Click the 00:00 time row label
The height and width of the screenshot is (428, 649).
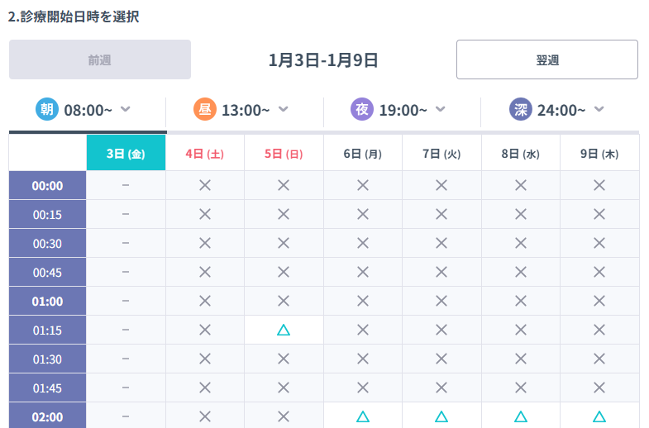(x=47, y=186)
